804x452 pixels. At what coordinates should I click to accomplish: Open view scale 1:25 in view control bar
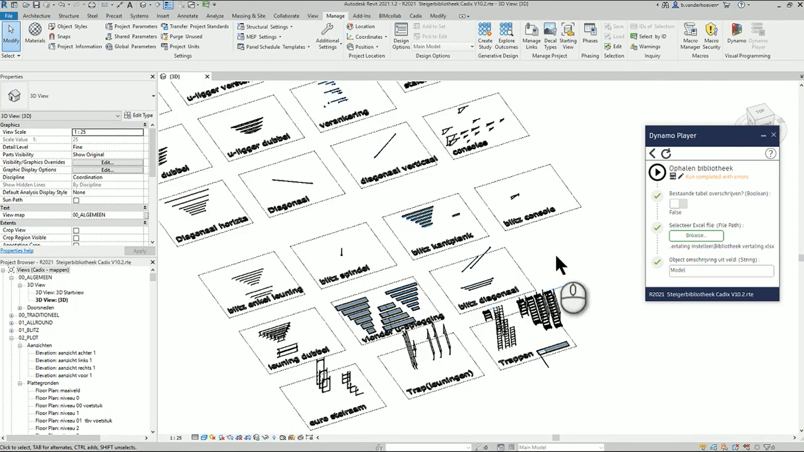[x=176, y=438]
